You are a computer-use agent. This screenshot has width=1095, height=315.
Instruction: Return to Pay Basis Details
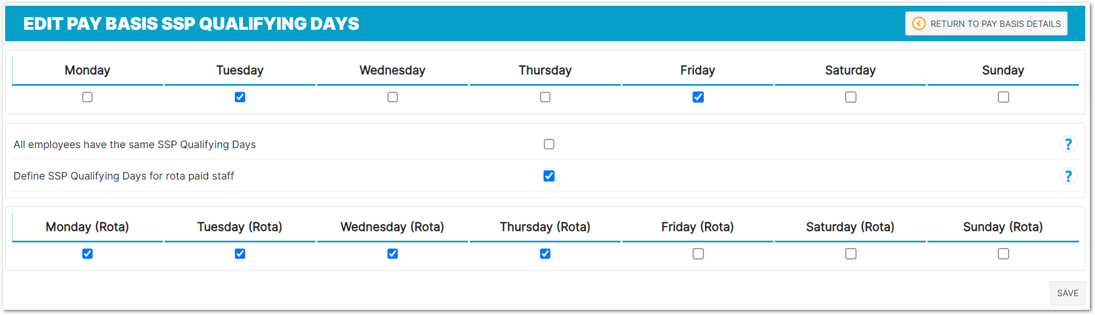point(986,23)
